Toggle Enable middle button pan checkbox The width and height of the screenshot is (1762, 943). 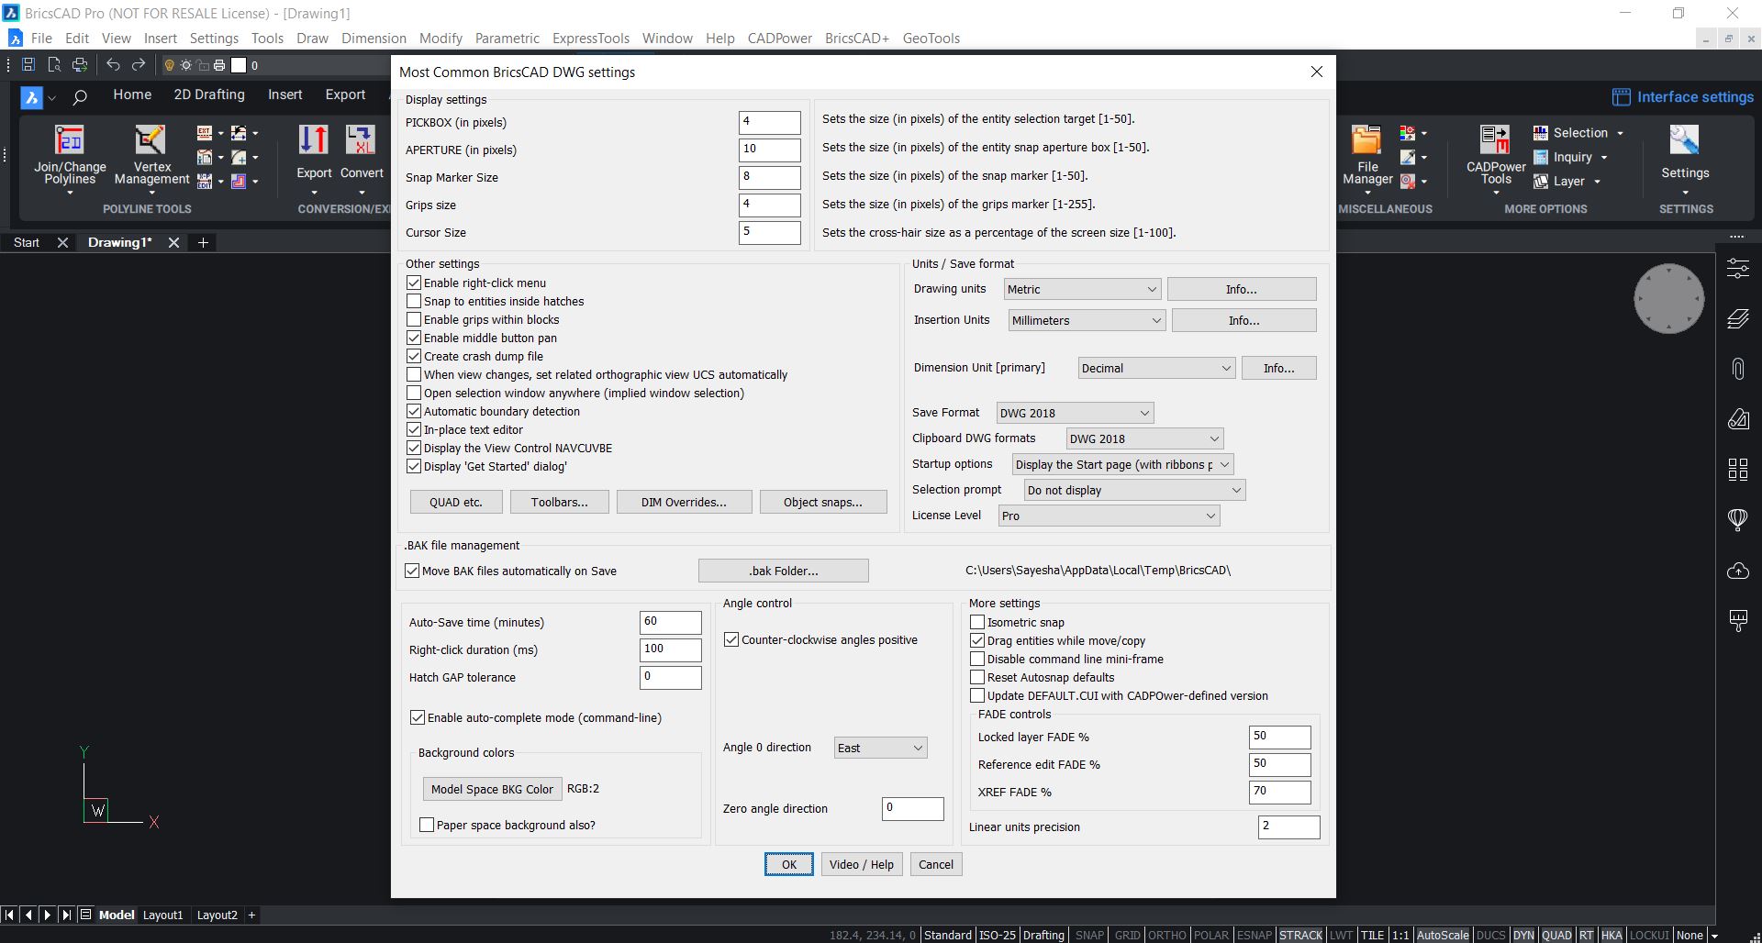414,338
